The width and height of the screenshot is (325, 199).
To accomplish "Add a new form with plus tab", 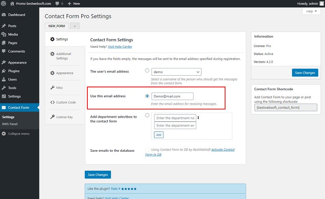I will (x=75, y=26).
